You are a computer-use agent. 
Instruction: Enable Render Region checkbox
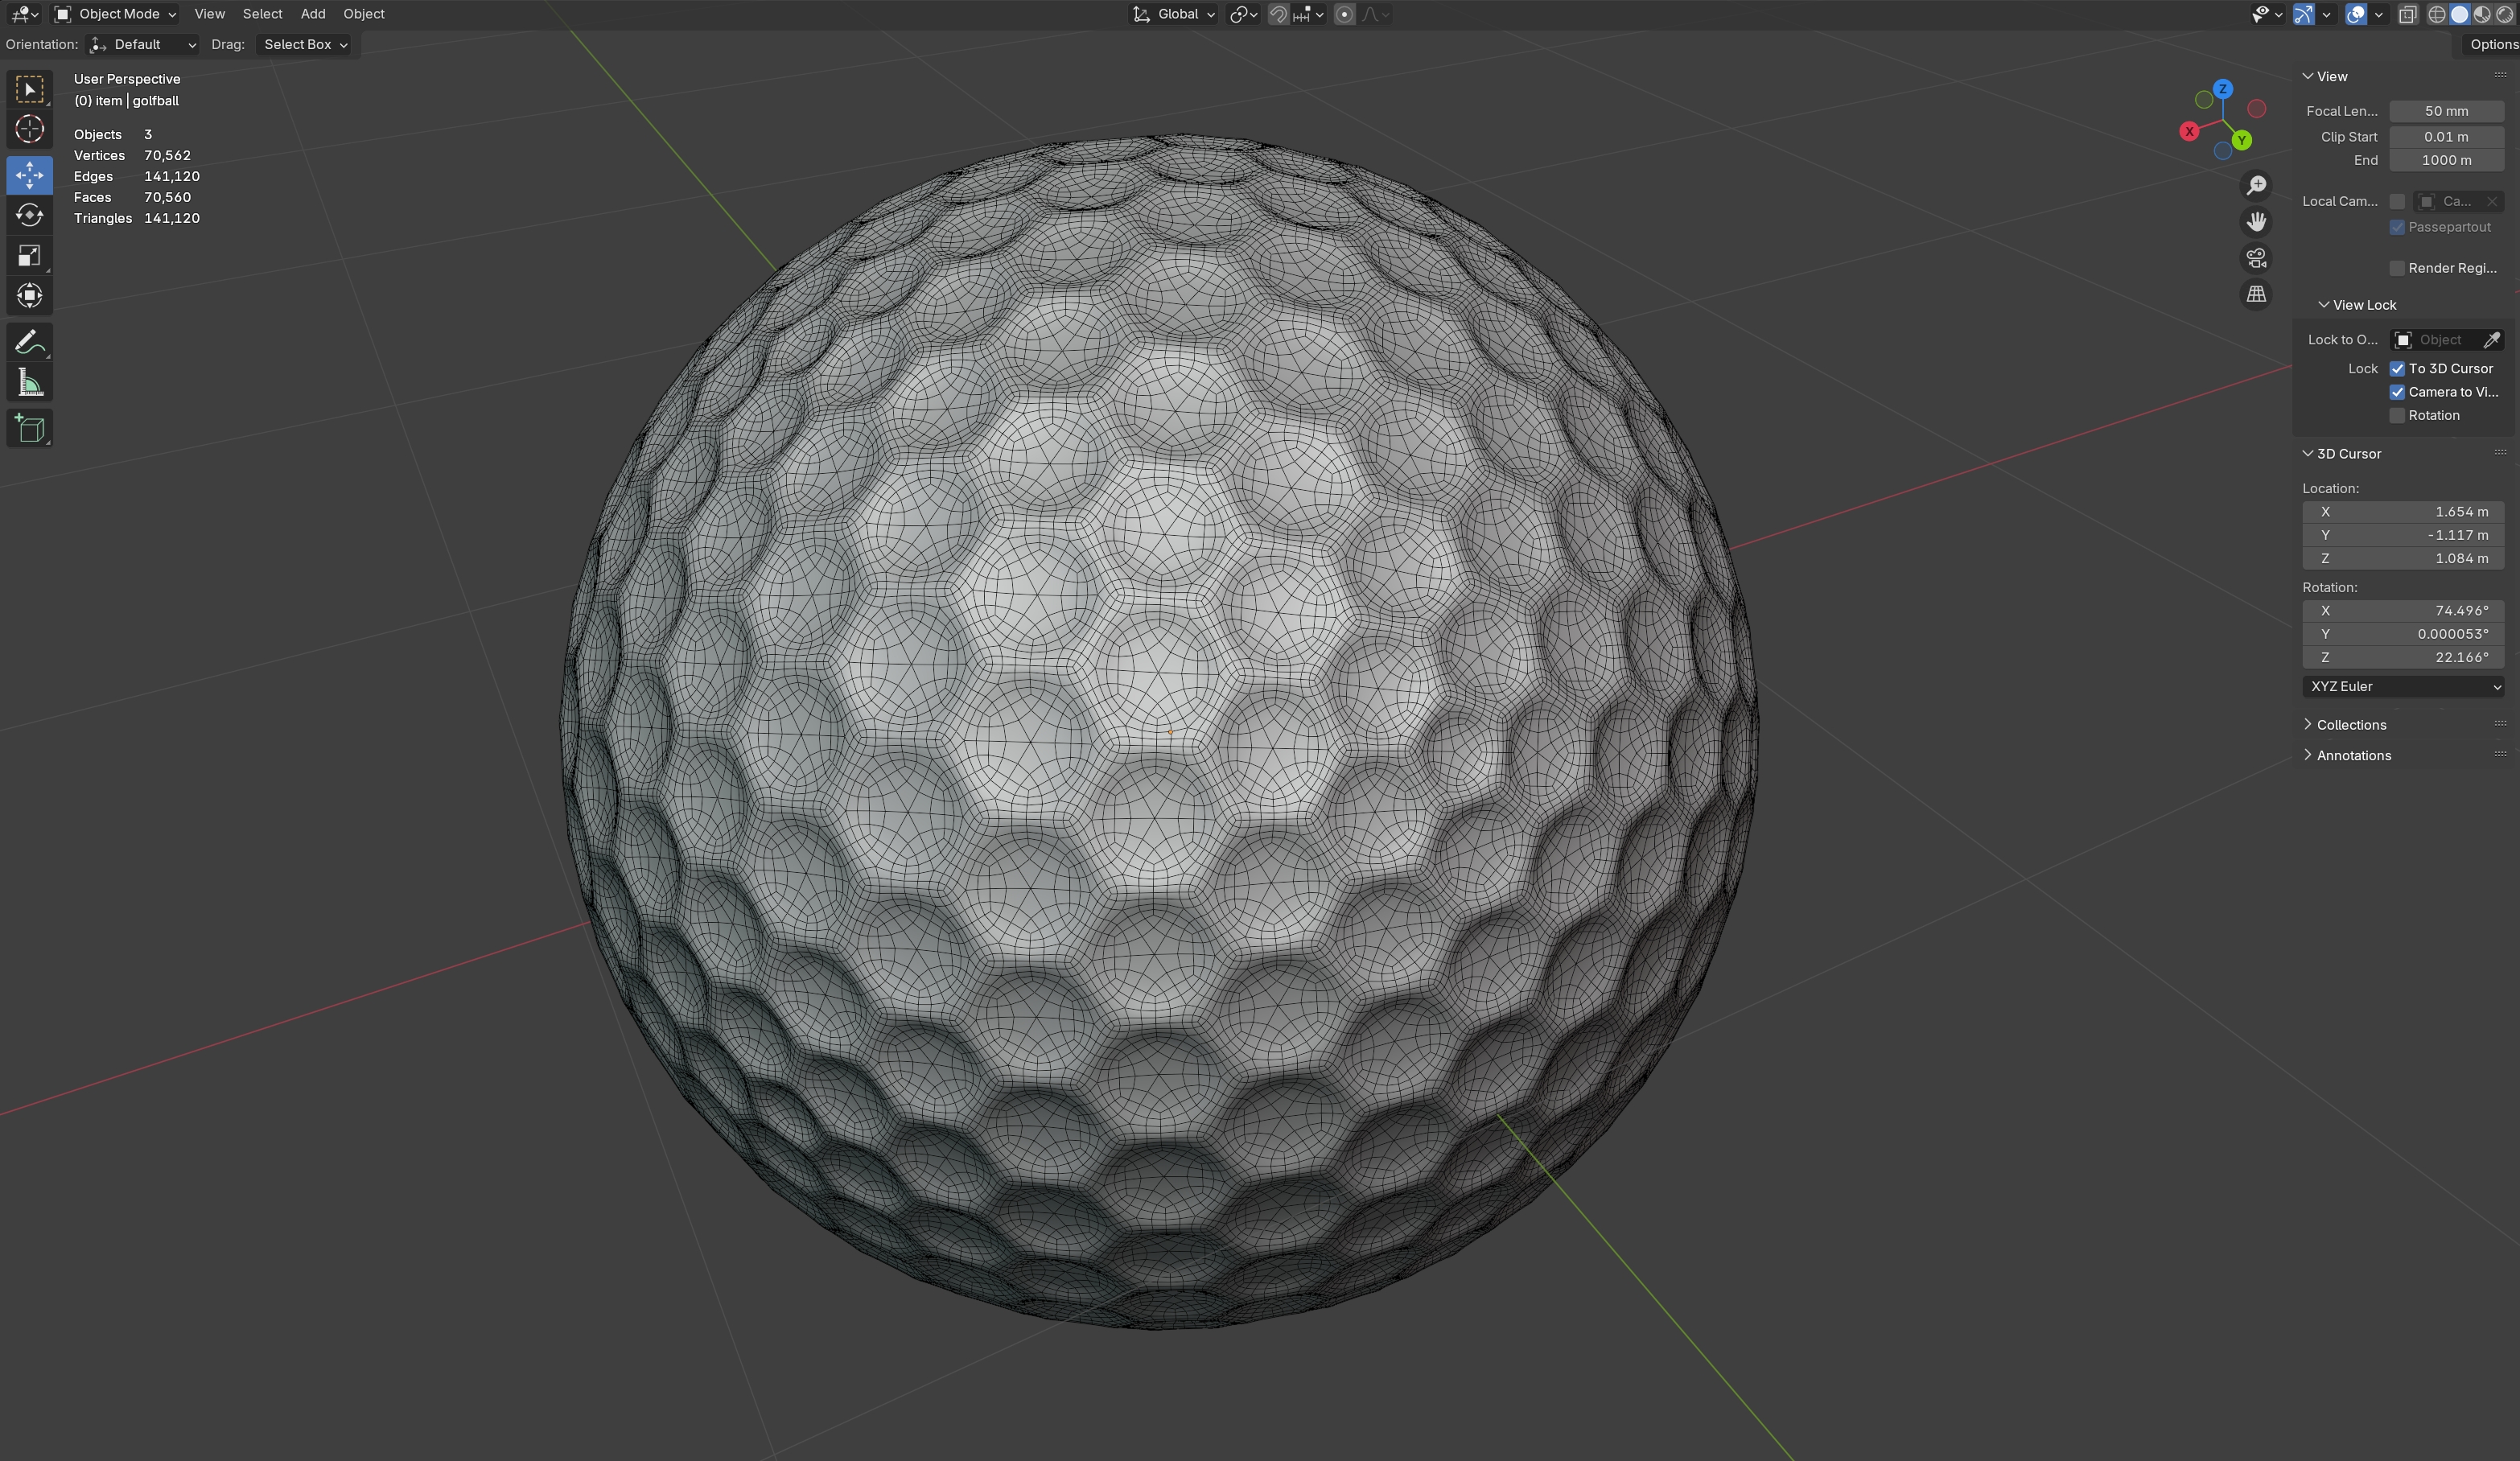pyautogui.click(x=2397, y=268)
